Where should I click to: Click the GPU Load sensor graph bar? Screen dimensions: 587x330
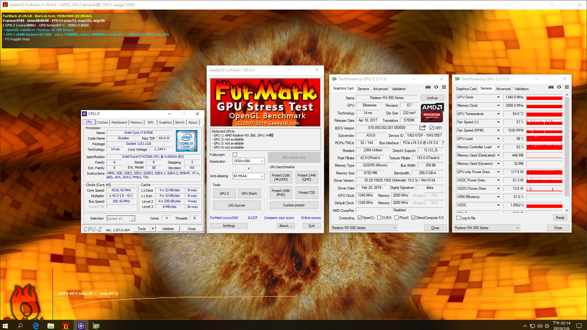click(x=544, y=139)
